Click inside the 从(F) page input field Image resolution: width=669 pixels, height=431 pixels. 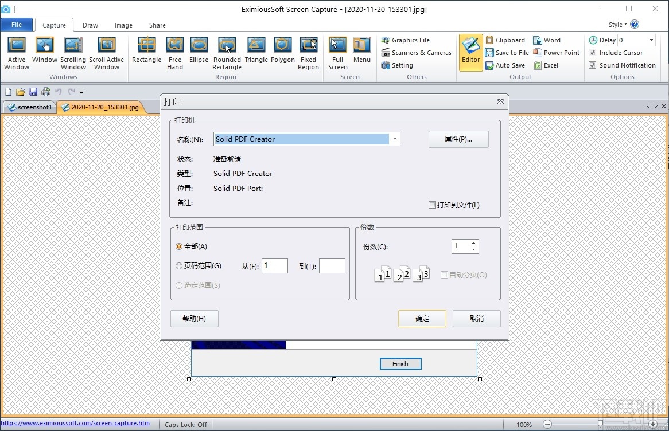[x=275, y=265]
